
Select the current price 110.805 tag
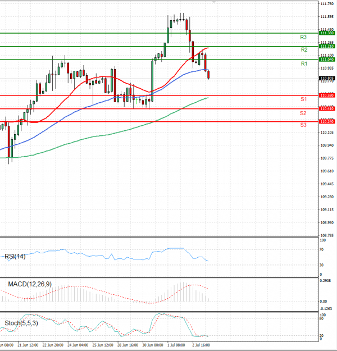pyautogui.click(x=327, y=79)
